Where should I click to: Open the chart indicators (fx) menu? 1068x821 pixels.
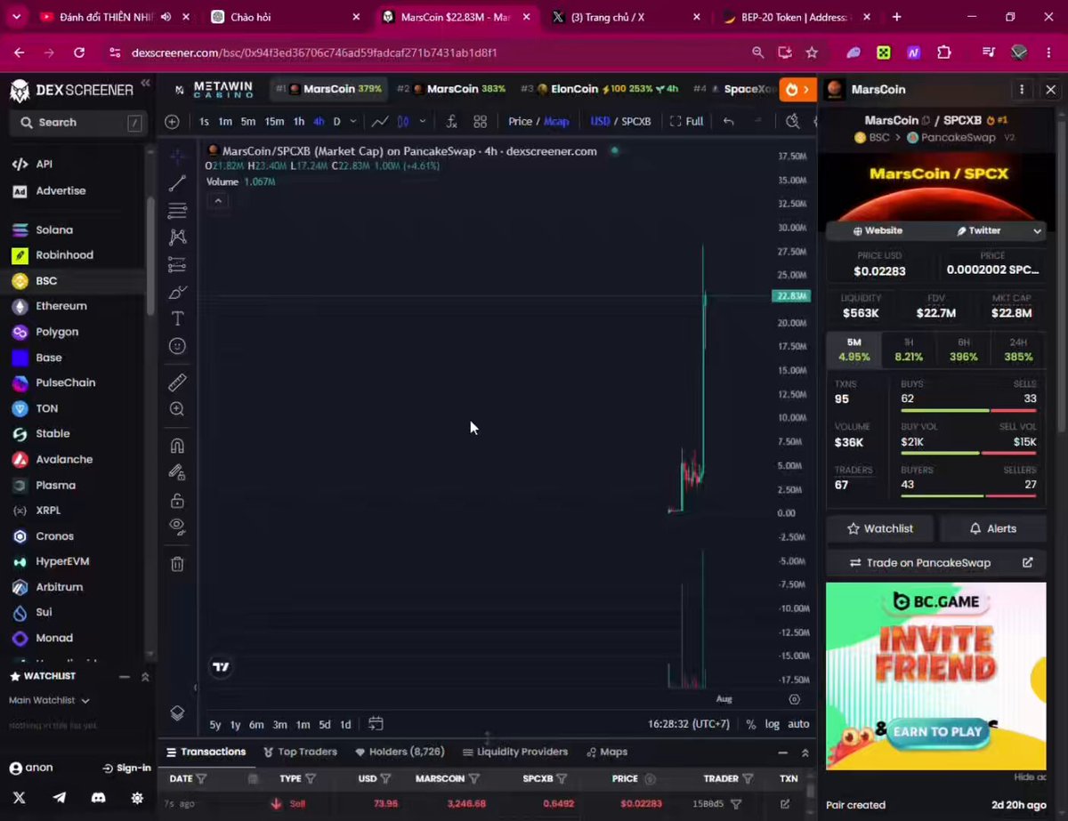click(x=452, y=122)
